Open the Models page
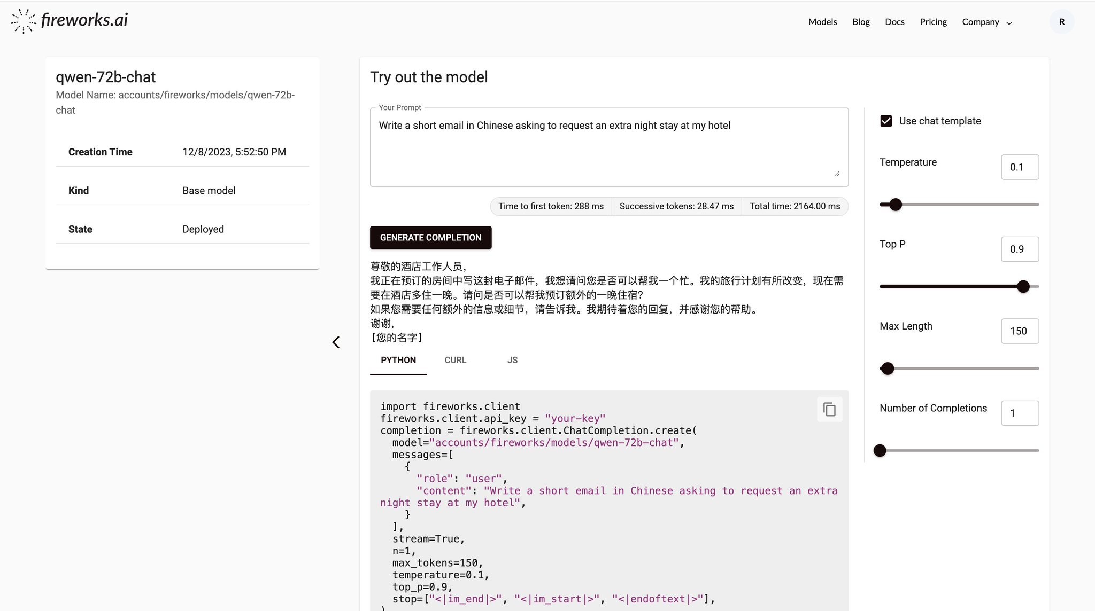This screenshot has width=1095, height=611. tap(822, 22)
